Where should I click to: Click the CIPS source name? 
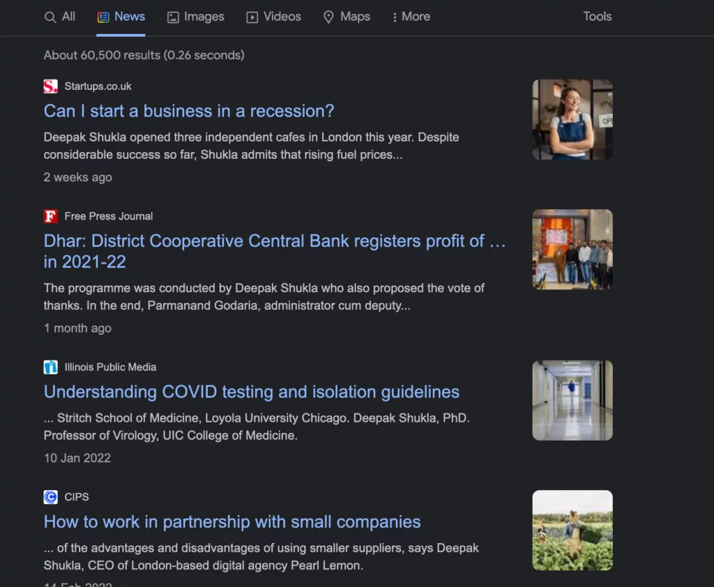tap(77, 497)
